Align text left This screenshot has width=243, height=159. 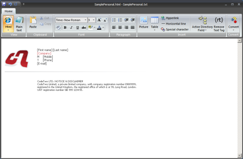click(x=114, y=28)
